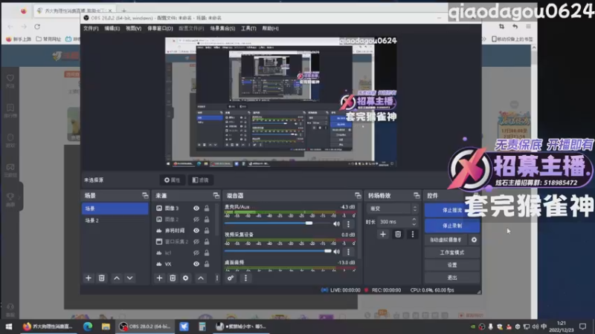
Task: Open source 属性 properties button
Action: point(173,180)
